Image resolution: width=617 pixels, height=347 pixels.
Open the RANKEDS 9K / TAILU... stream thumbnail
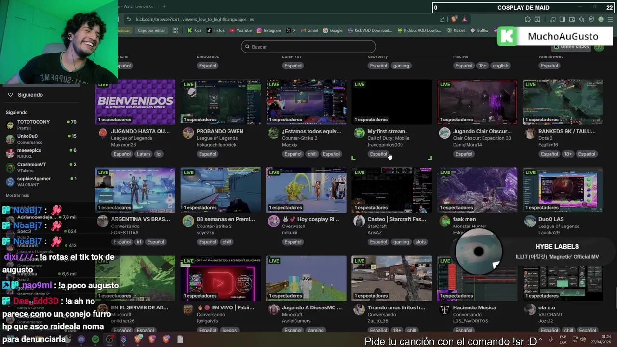point(563,102)
